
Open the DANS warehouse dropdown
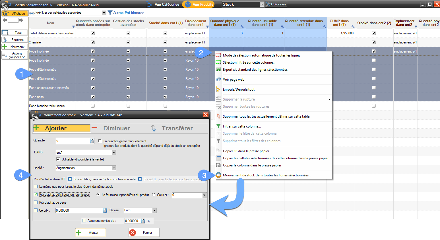[114, 153]
